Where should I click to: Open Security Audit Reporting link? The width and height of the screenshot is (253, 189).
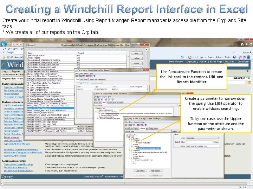tap(16, 167)
